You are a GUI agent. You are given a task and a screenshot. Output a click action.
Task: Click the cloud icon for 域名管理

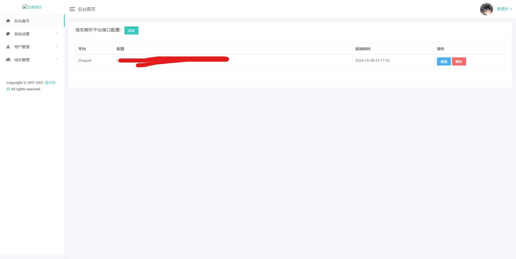(8, 60)
